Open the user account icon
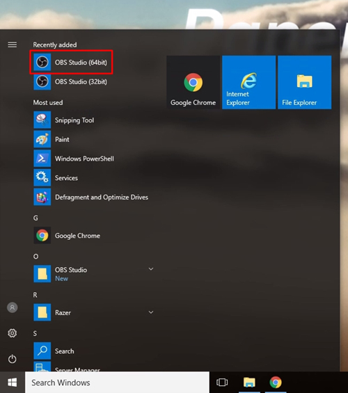Viewport: 348px width, 393px height. click(13, 307)
